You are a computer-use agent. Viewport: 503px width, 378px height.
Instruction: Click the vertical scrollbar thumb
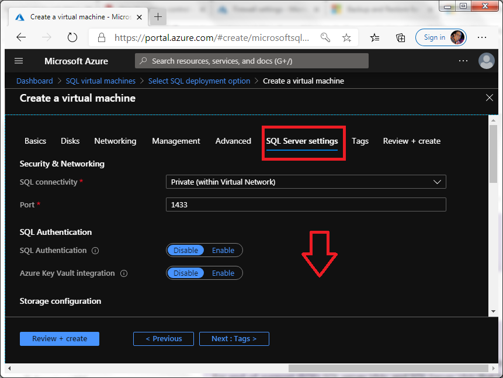493,154
